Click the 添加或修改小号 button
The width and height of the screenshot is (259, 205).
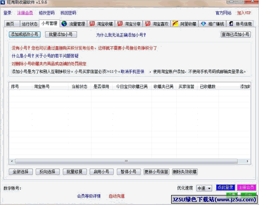tap(25, 35)
